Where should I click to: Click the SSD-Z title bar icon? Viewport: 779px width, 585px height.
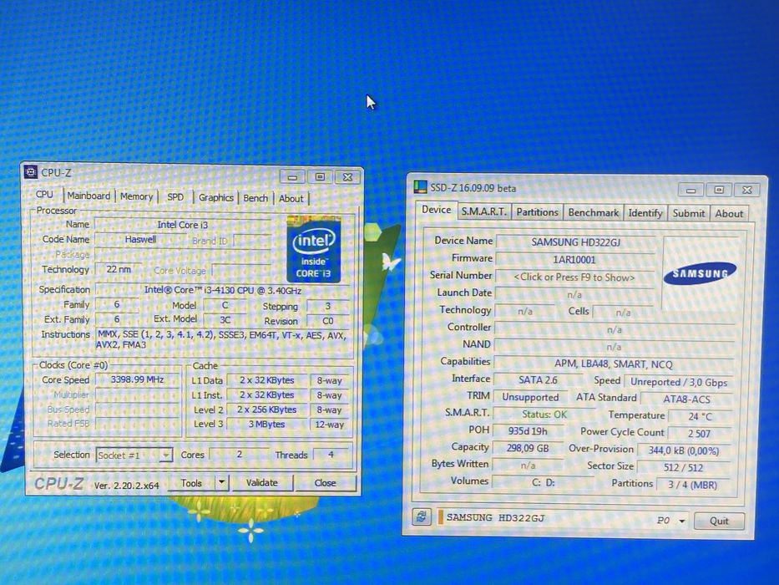pos(420,187)
